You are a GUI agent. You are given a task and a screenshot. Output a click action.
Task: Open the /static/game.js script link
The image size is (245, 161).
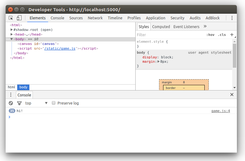click(x=60, y=49)
